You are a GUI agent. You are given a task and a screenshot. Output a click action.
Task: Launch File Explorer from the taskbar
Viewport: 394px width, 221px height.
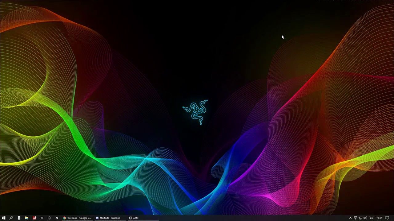26,218
